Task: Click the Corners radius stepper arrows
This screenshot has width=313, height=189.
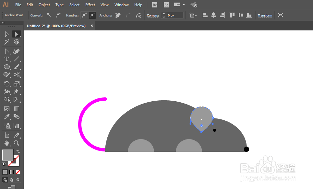Action: coord(164,15)
